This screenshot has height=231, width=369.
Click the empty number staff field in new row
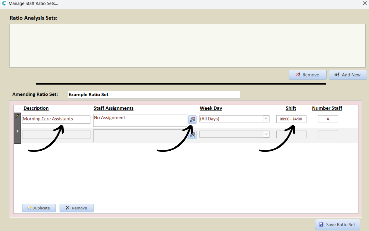click(328, 134)
